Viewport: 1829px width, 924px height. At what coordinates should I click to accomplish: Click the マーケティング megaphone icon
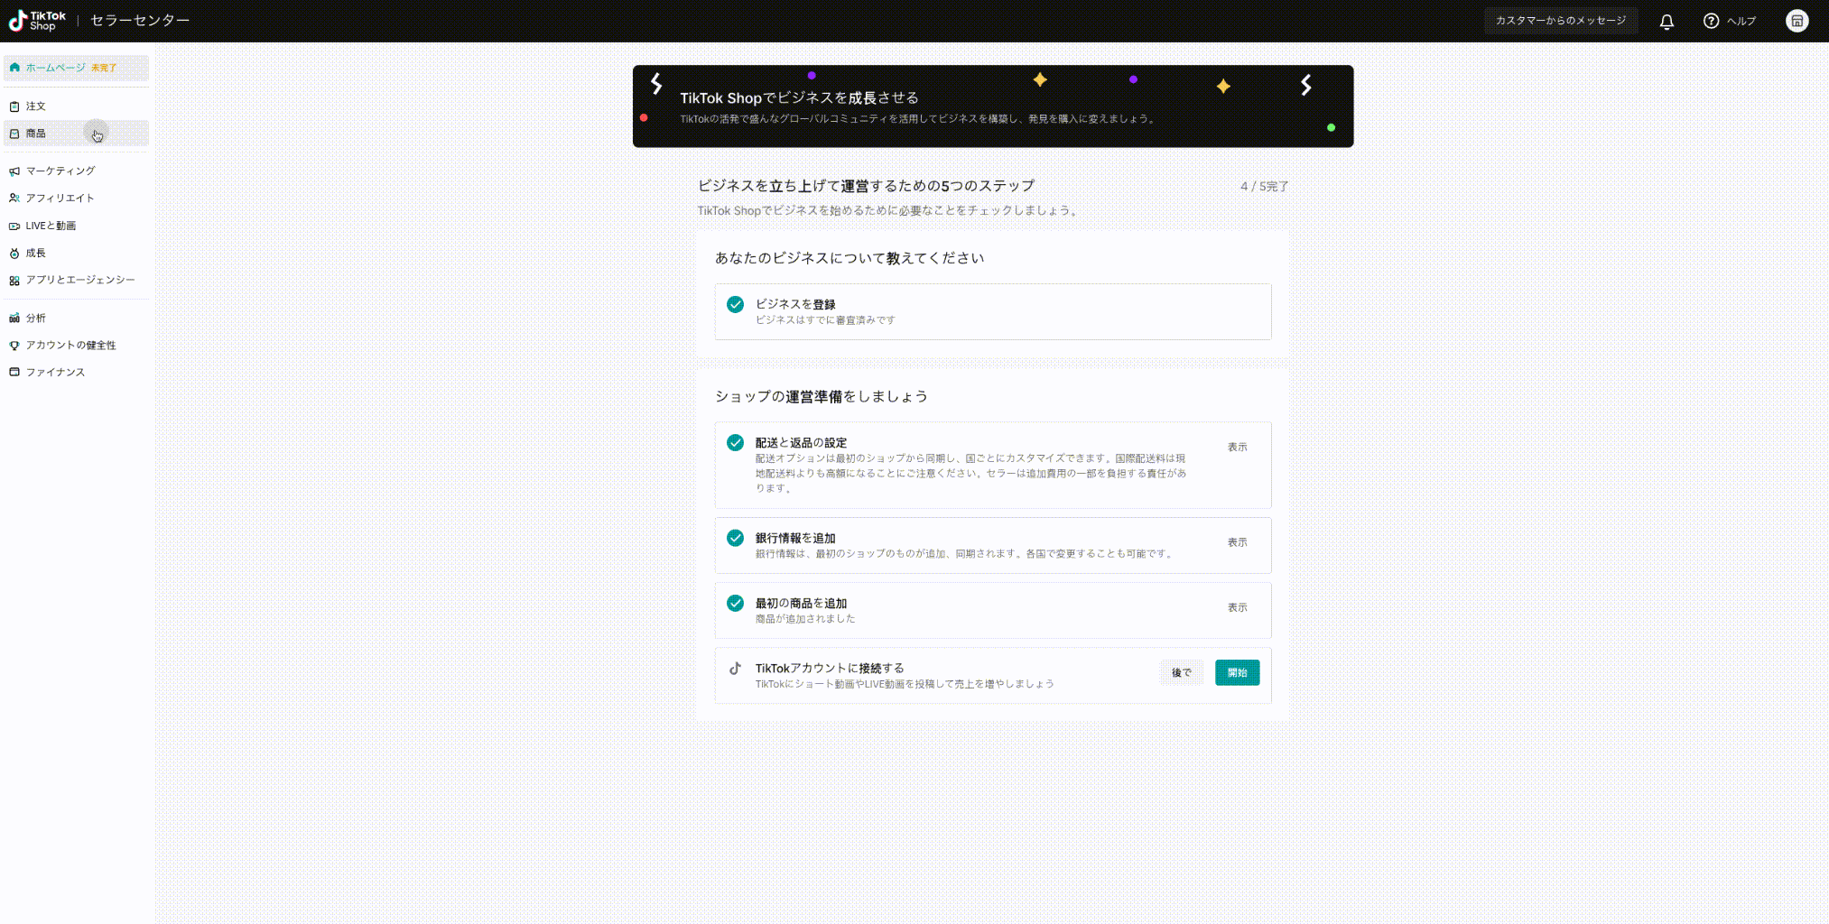click(x=14, y=171)
